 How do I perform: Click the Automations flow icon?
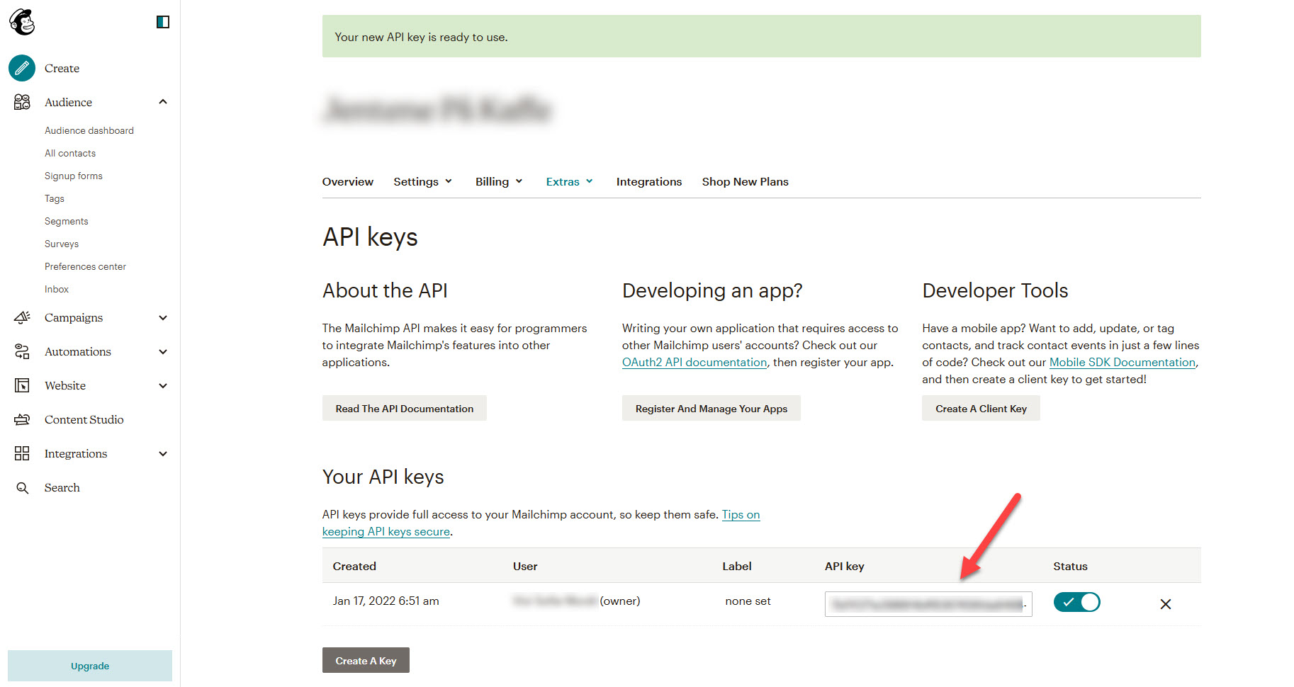click(x=22, y=351)
